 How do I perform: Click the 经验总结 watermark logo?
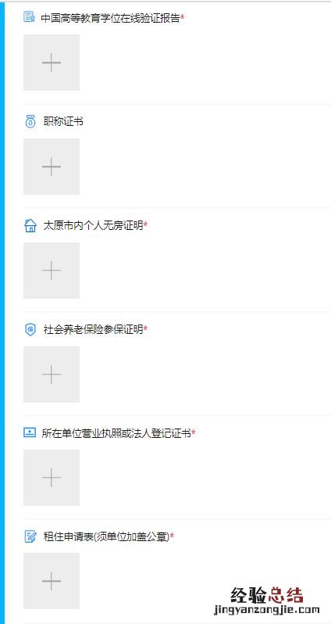267,595
